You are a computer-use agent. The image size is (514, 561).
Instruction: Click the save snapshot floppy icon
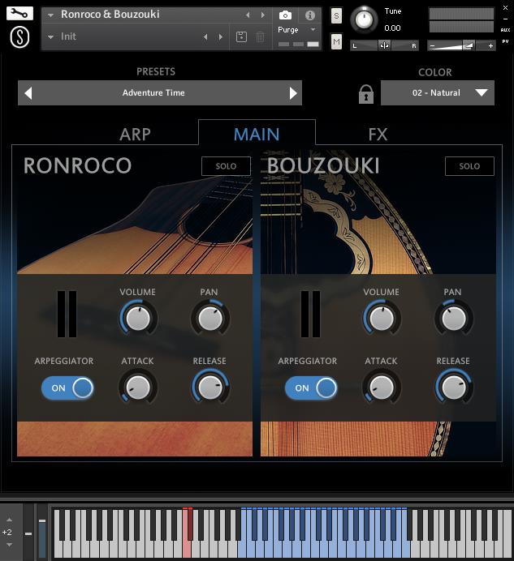point(241,37)
